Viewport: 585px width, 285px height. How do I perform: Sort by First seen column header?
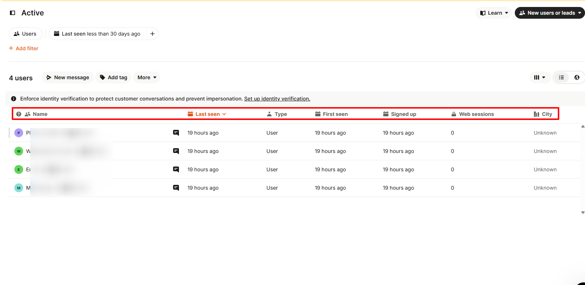pos(331,114)
